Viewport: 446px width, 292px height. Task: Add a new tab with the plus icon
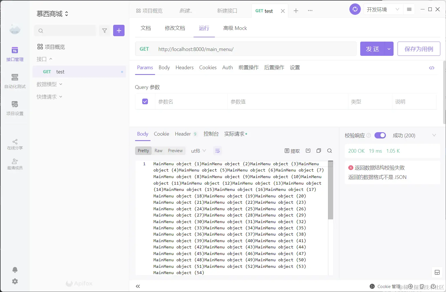(296, 11)
